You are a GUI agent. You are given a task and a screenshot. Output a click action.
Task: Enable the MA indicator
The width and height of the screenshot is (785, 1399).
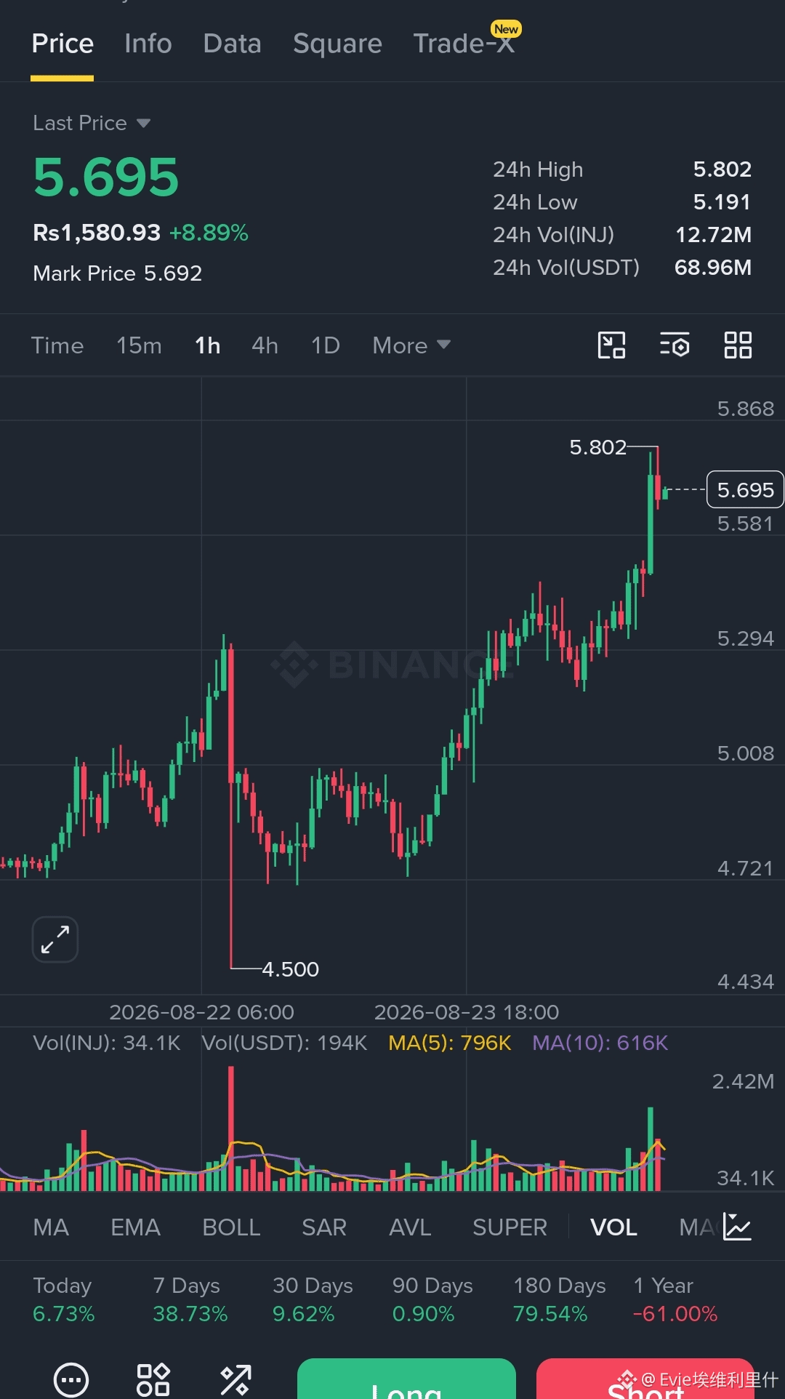point(51,1227)
